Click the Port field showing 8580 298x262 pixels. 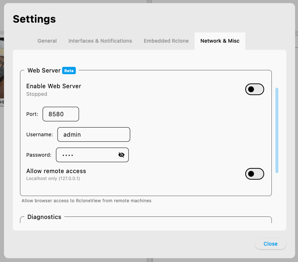click(60, 114)
